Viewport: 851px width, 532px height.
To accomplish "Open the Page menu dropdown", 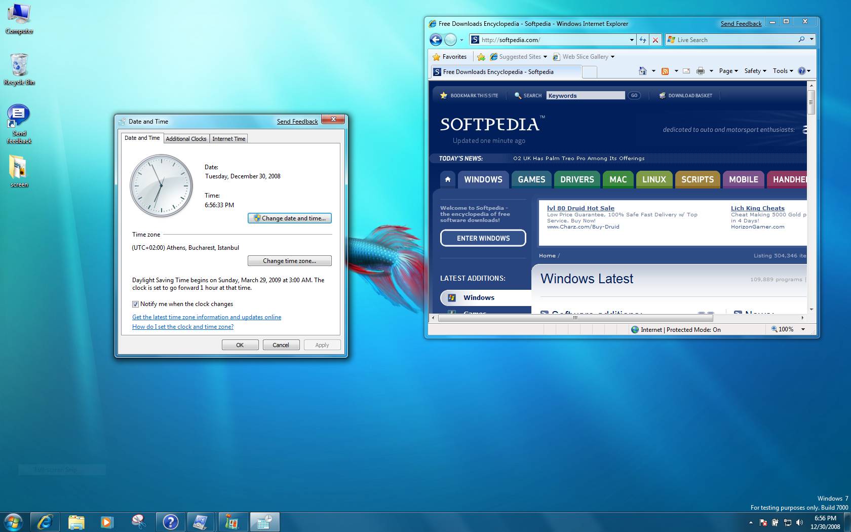I will tap(728, 71).
